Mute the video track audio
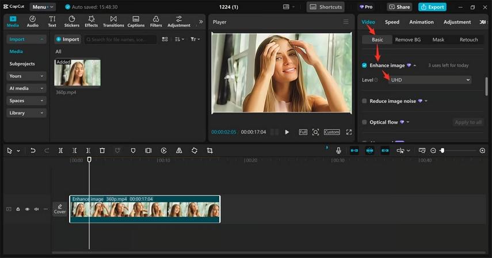The width and height of the screenshot is (492, 258). coord(36,209)
